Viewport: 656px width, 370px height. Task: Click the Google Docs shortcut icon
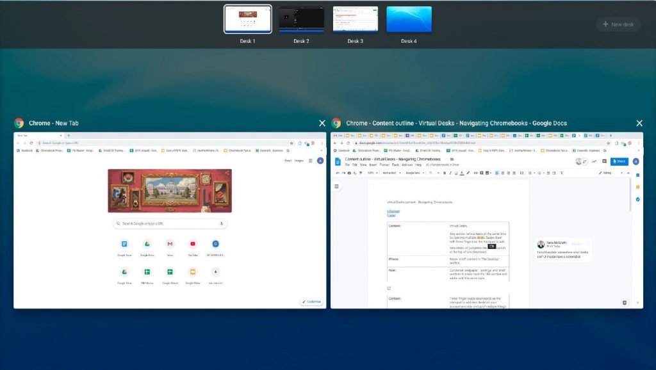(x=124, y=244)
